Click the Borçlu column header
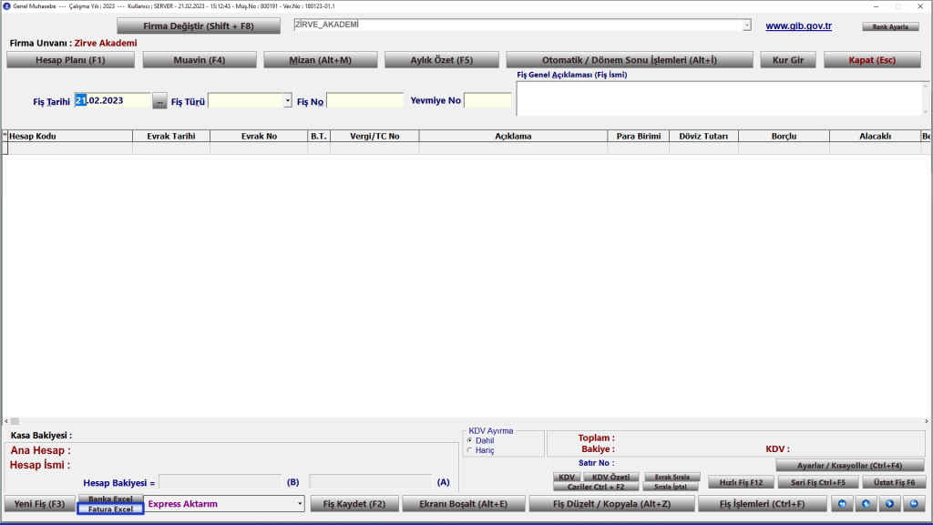The height and width of the screenshot is (525, 933). pyautogui.click(x=783, y=136)
